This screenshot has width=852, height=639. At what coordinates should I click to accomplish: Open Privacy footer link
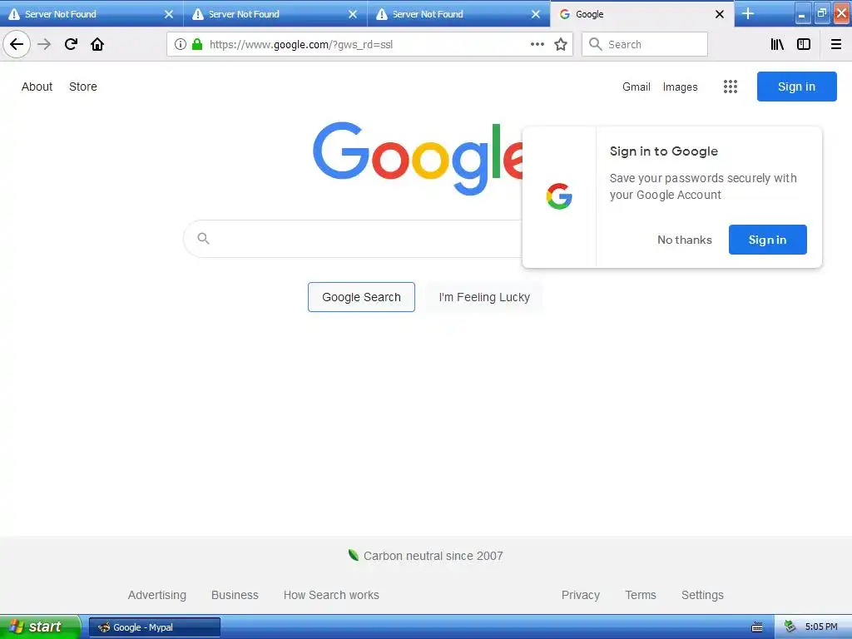(580, 595)
